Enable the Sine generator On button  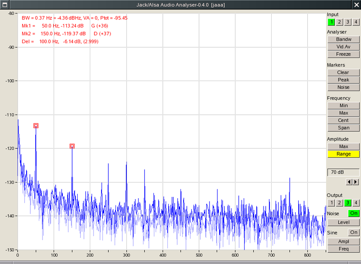[354, 232]
